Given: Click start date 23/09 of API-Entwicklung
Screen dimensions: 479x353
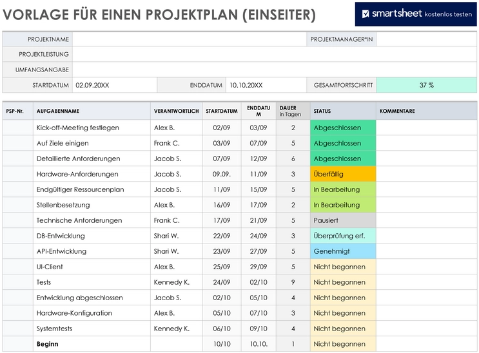Looking at the screenshot, I should 222,251.
